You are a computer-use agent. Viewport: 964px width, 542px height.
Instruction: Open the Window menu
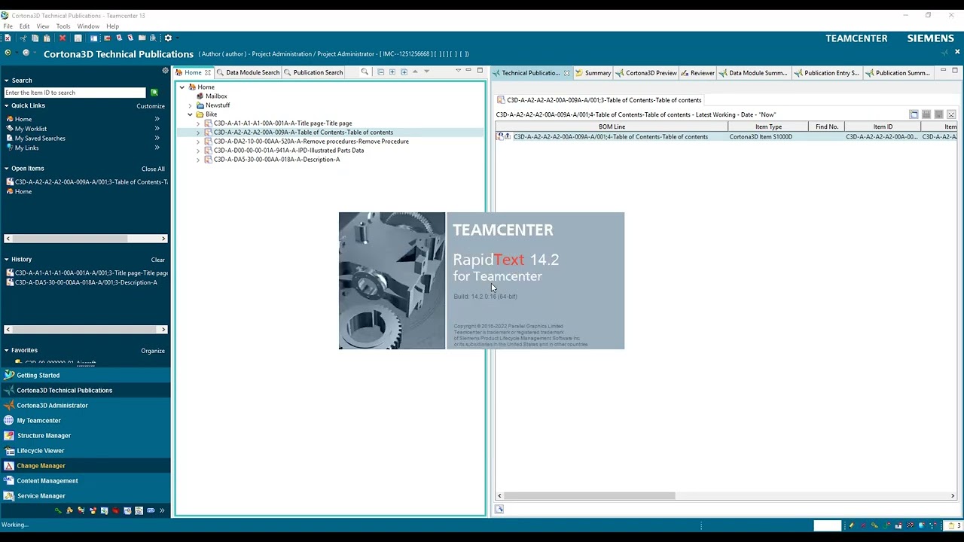88,26
